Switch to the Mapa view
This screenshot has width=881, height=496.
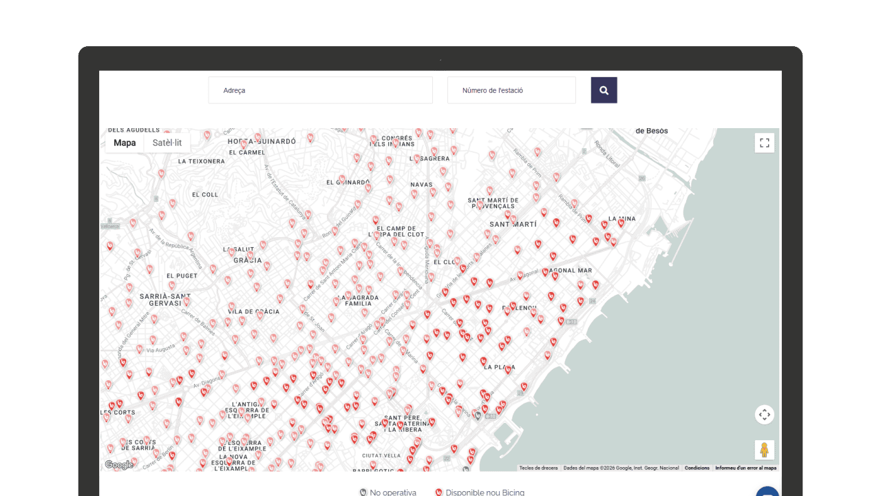[125, 143]
